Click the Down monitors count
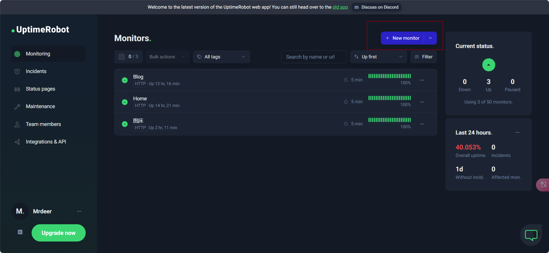 [464, 82]
